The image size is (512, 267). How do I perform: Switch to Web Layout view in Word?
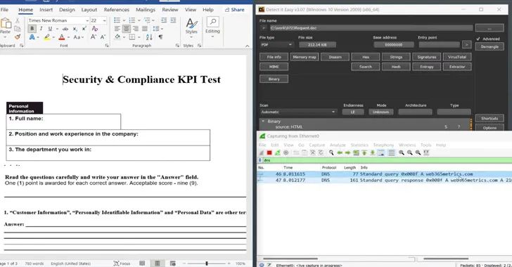[173, 263]
